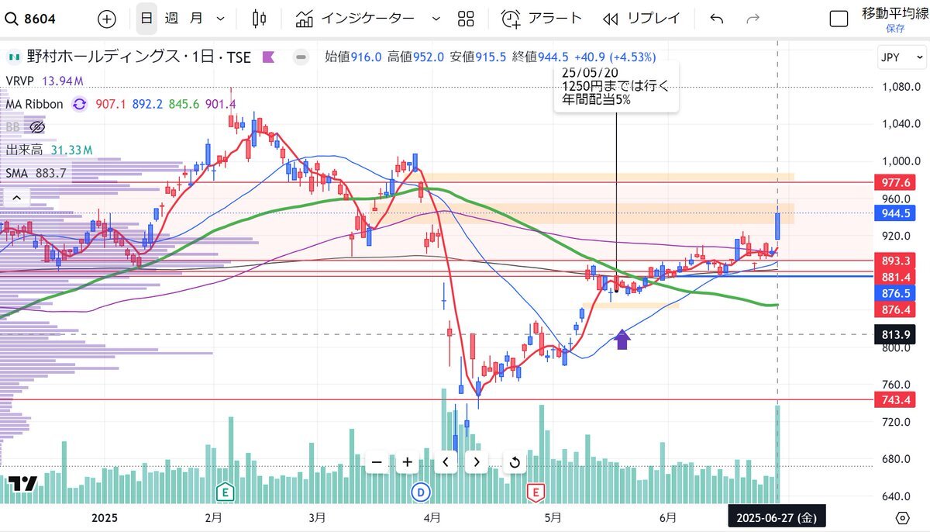Screen dimensions: 930x532
Task: Open the TradingView logo link
Action: point(23,483)
